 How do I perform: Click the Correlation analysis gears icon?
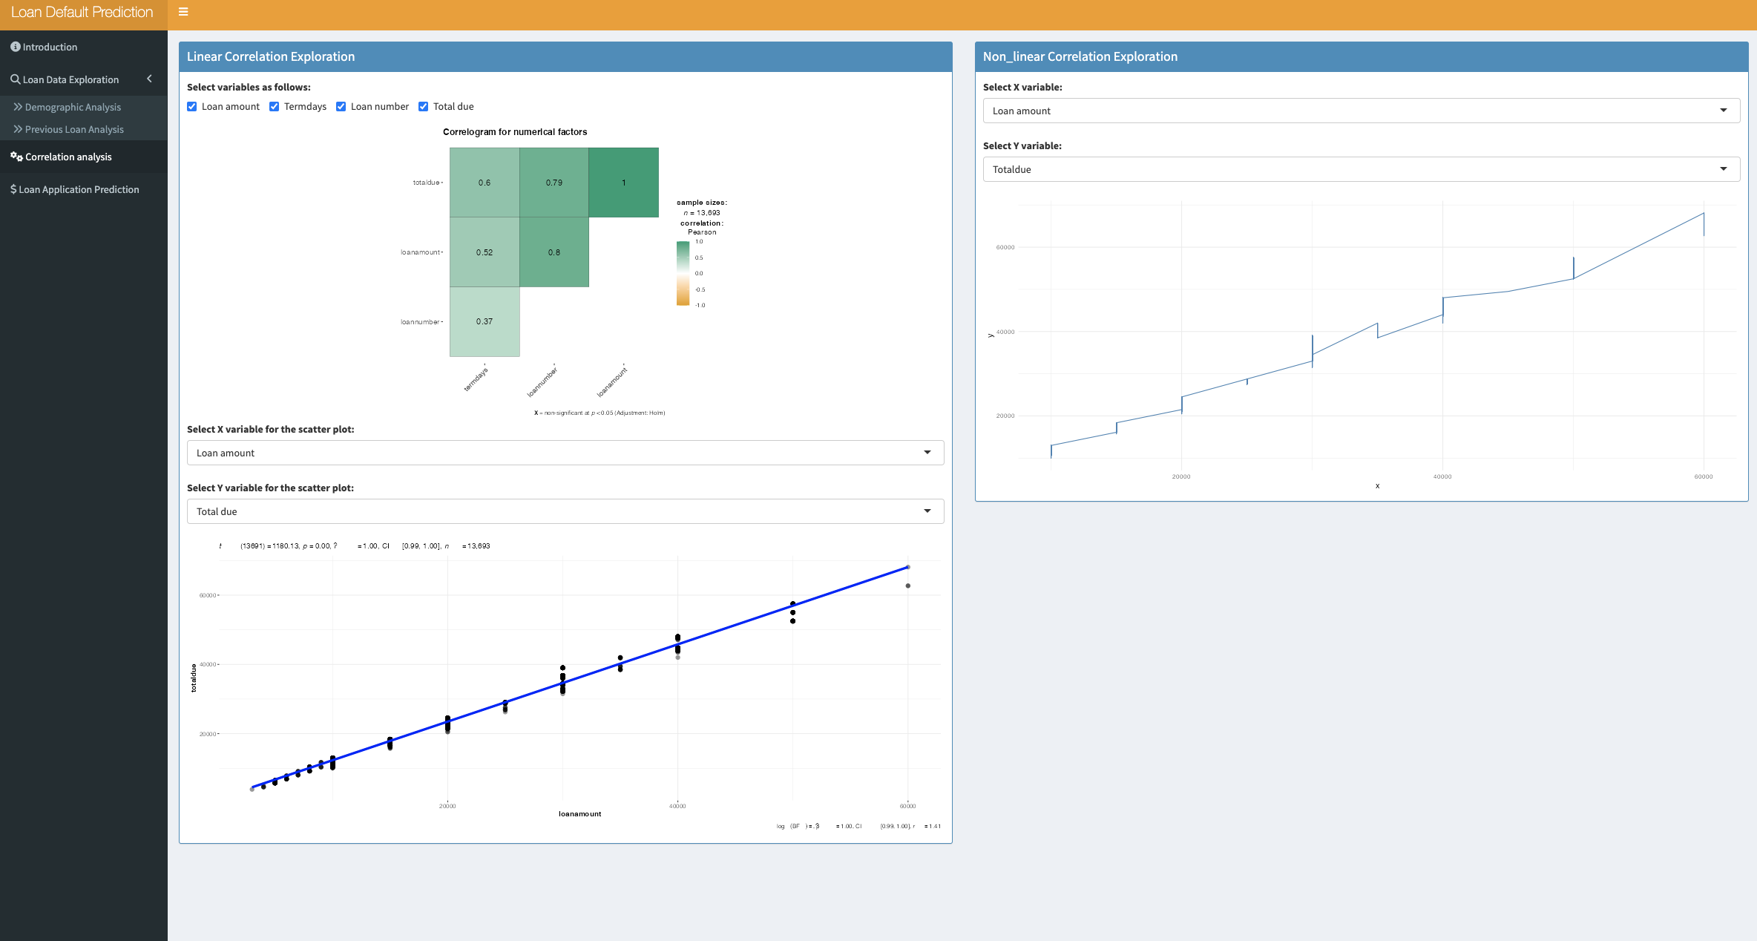coord(16,157)
